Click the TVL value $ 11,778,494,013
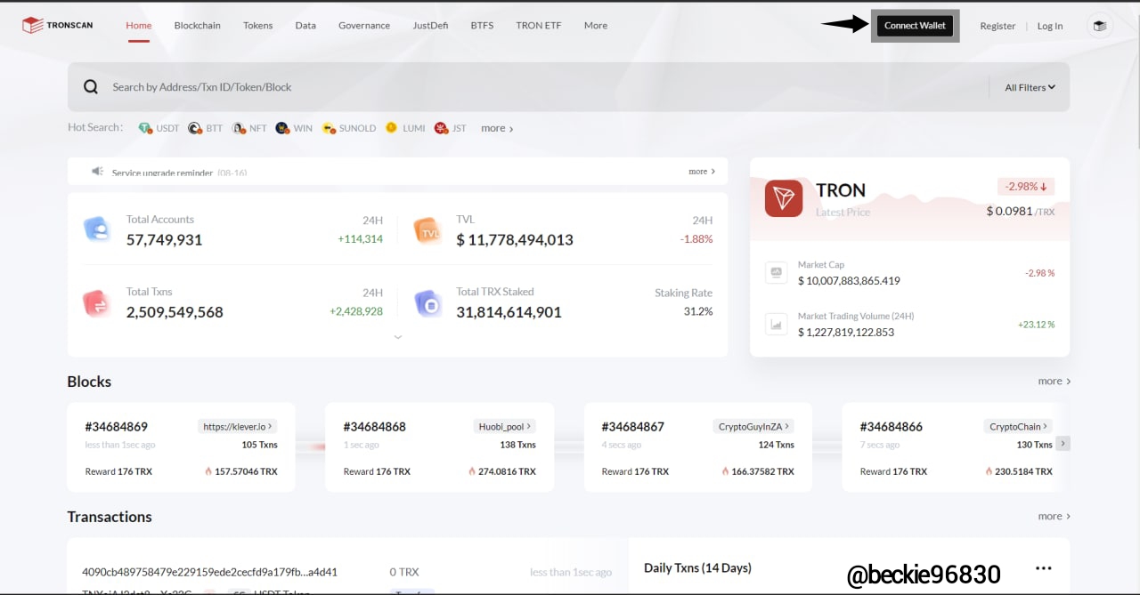 515,240
